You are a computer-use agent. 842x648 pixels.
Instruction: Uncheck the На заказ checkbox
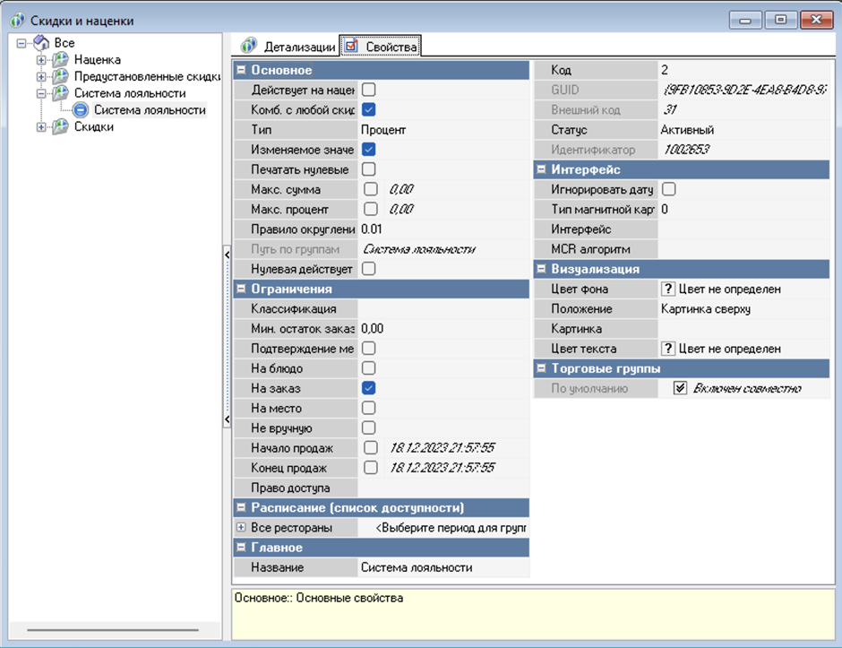[x=369, y=388]
